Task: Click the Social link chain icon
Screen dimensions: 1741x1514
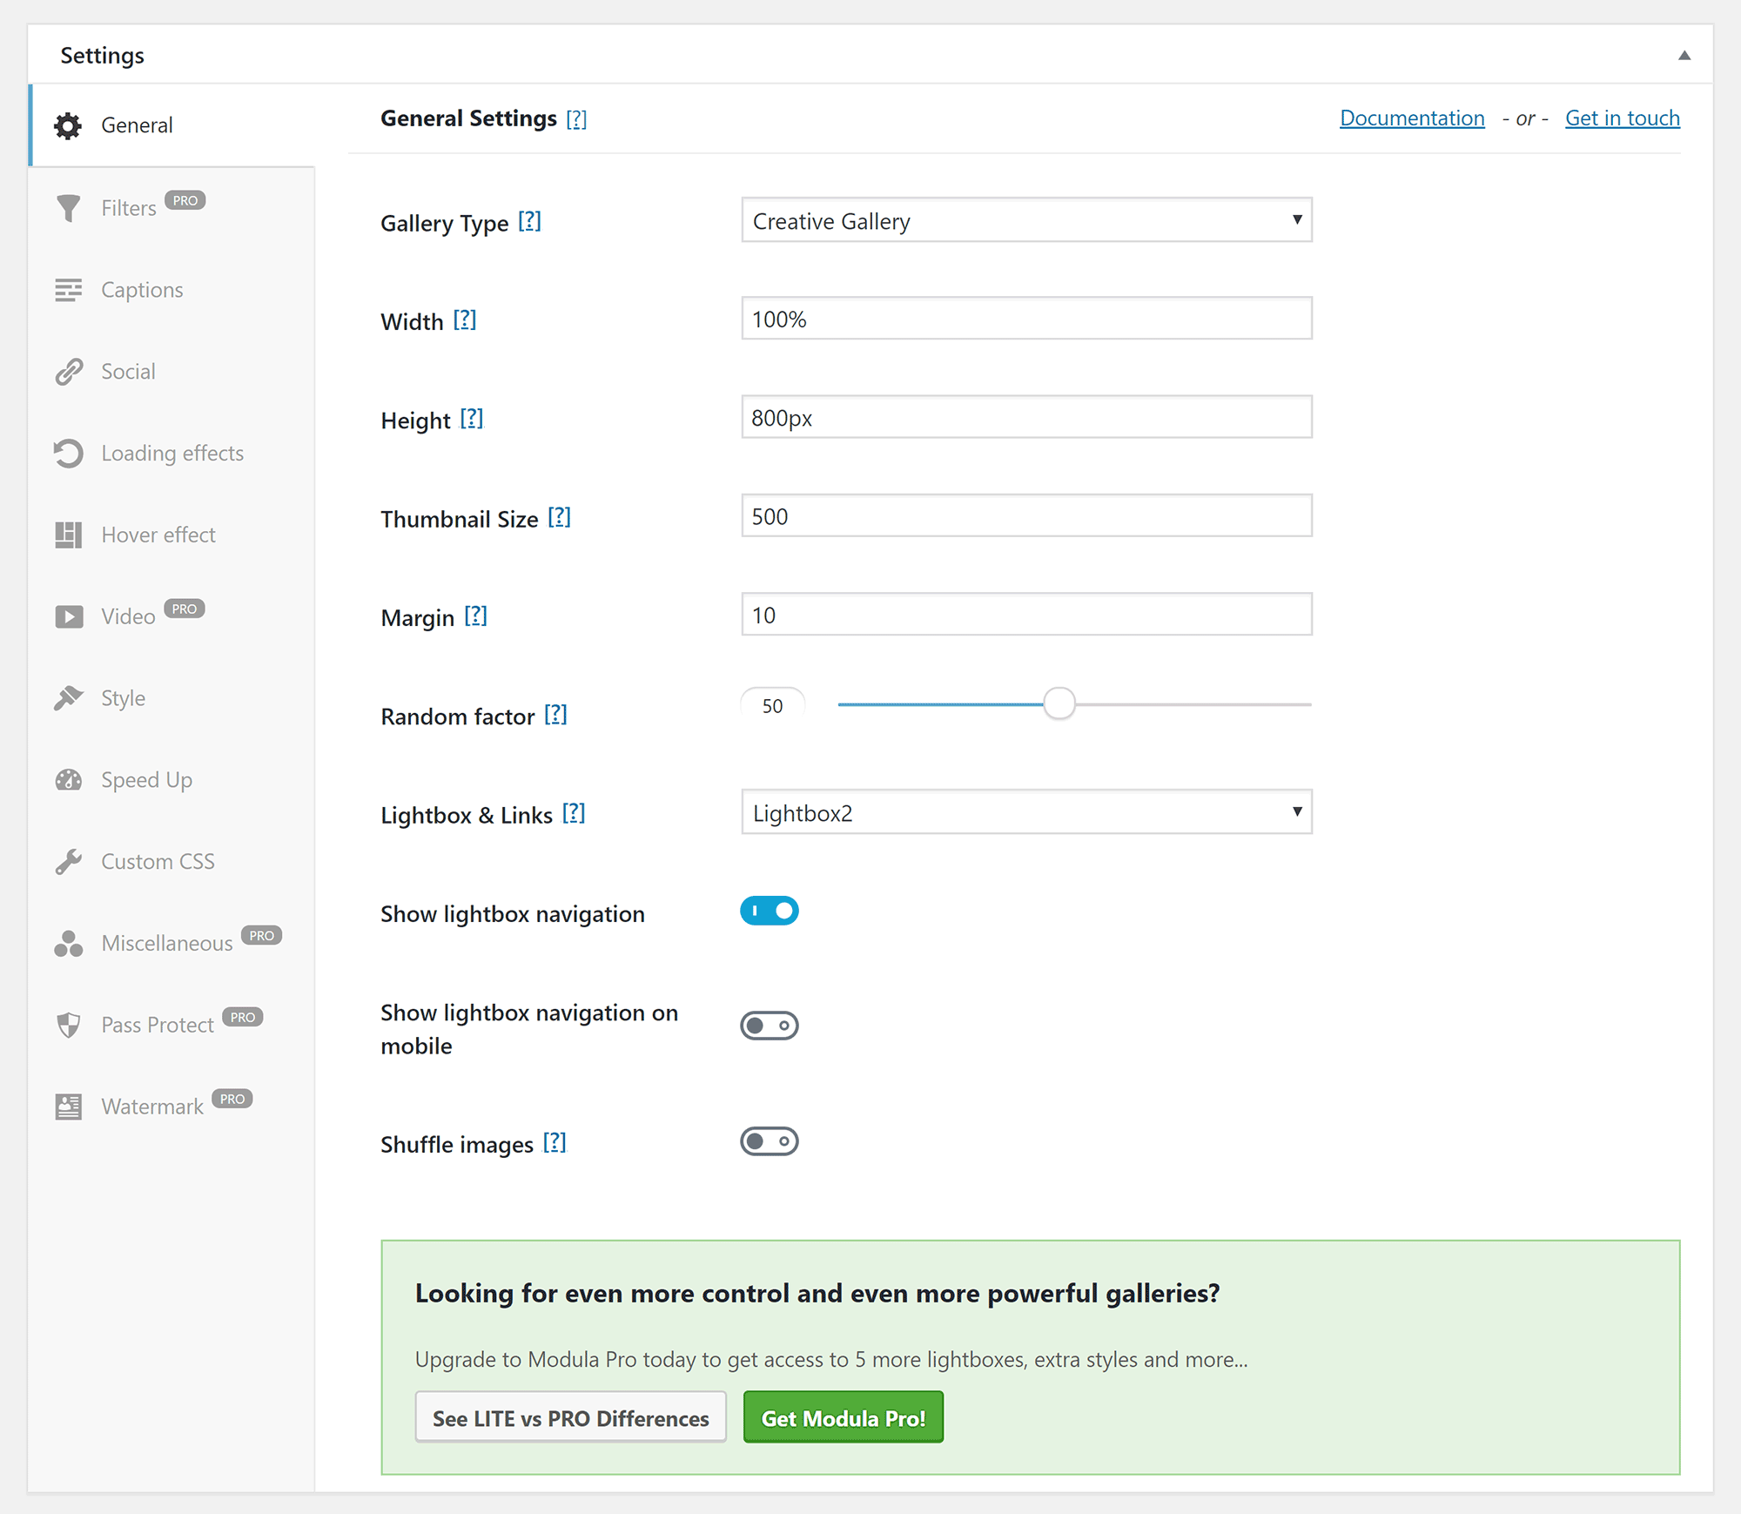Action: (x=69, y=372)
